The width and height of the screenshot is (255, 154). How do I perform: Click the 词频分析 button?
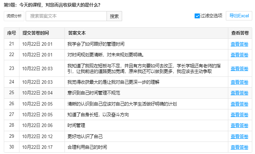(14, 16)
